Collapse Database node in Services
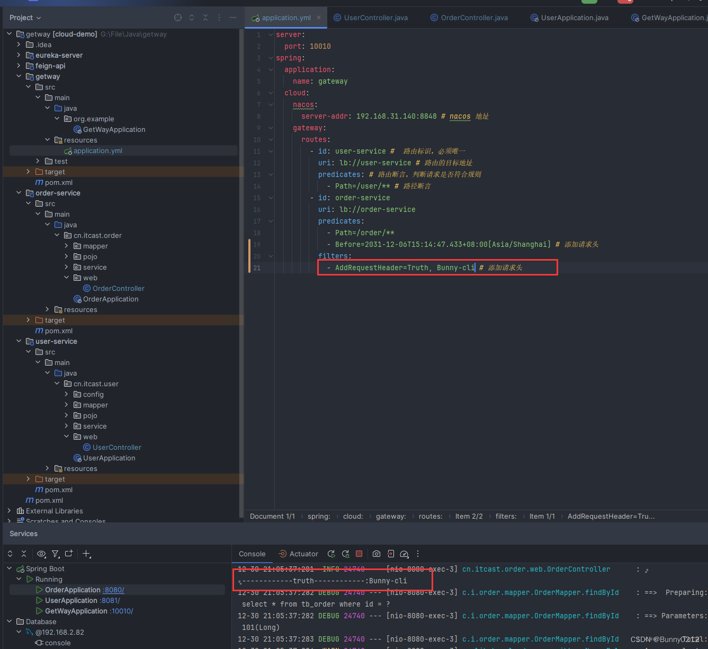Image resolution: width=708 pixels, height=649 pixels. click(10, 621)
